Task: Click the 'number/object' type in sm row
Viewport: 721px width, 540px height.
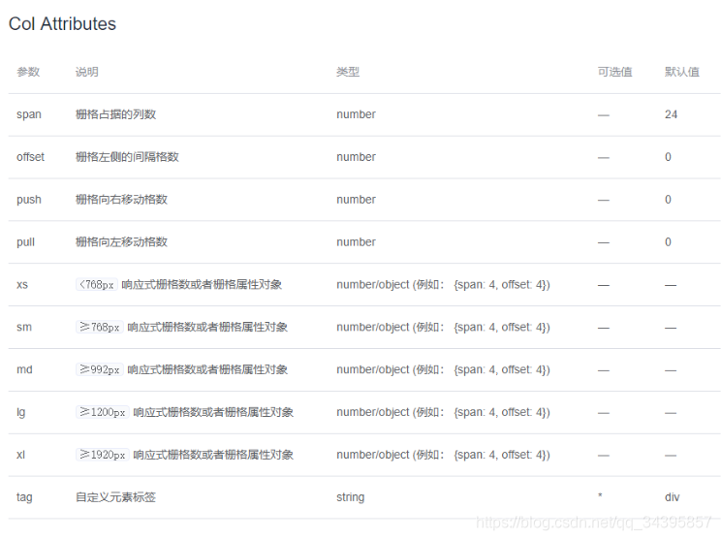Action: (x=443, y=327)
